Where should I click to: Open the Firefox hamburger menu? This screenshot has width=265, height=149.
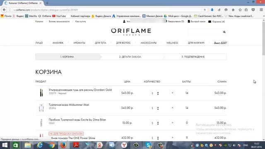pyautogui.click(x=261, y=10)
